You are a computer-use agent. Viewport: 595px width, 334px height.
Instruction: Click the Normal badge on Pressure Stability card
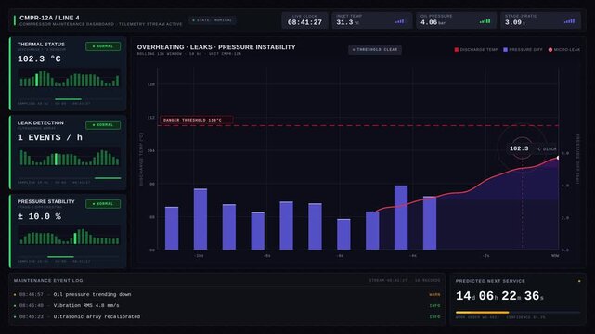103,204
